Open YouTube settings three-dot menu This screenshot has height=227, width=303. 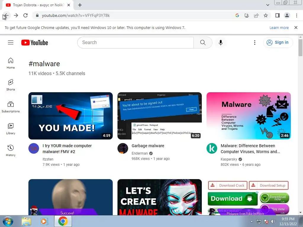tap(255, 43)
